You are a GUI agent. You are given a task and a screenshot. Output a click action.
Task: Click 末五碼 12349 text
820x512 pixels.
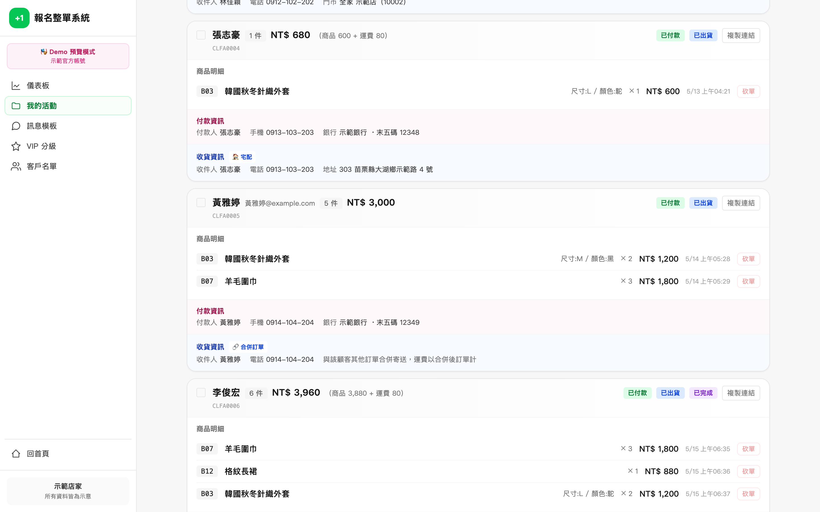(398, 322)
